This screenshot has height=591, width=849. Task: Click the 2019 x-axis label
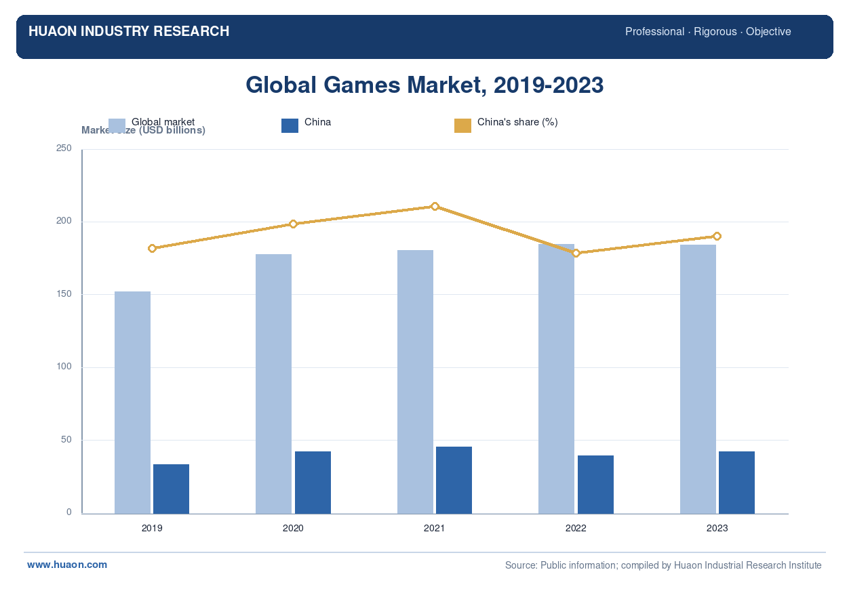pos(152,528)
